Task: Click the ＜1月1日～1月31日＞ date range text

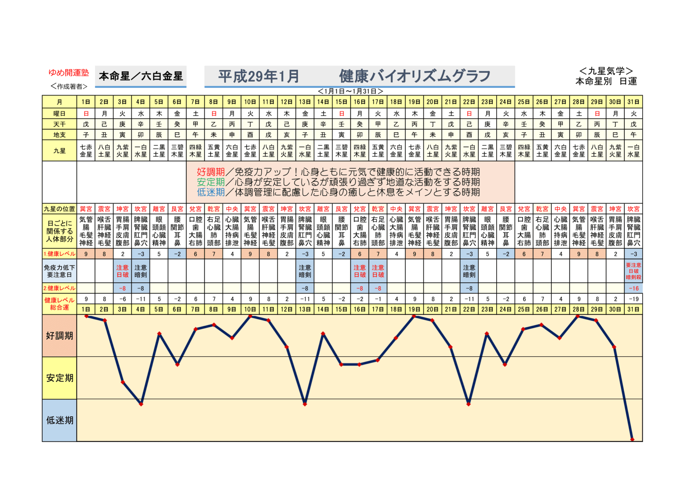Action: pos(350,91)
